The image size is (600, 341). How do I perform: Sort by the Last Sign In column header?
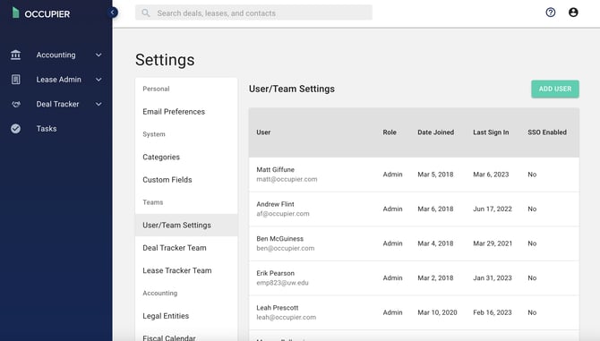click(491, 132)
